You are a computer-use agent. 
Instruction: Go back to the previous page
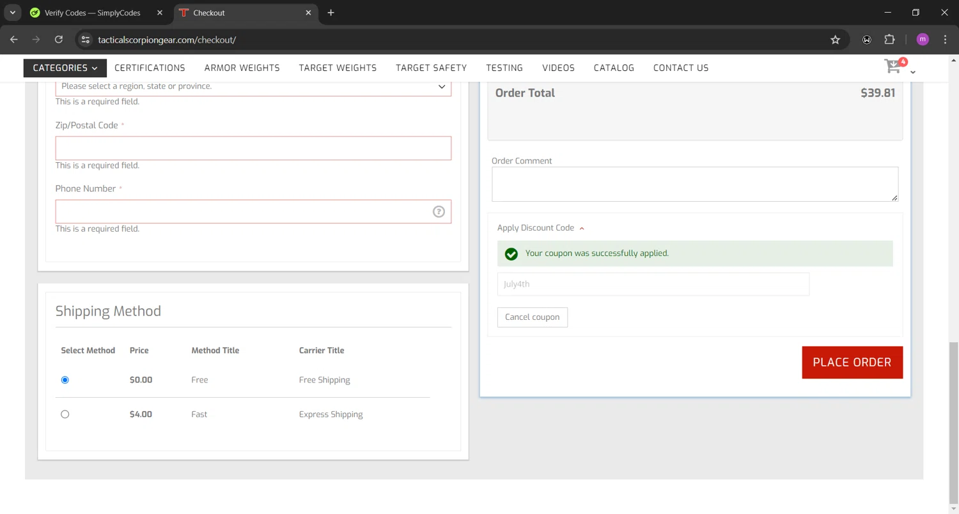pos(14,40)
